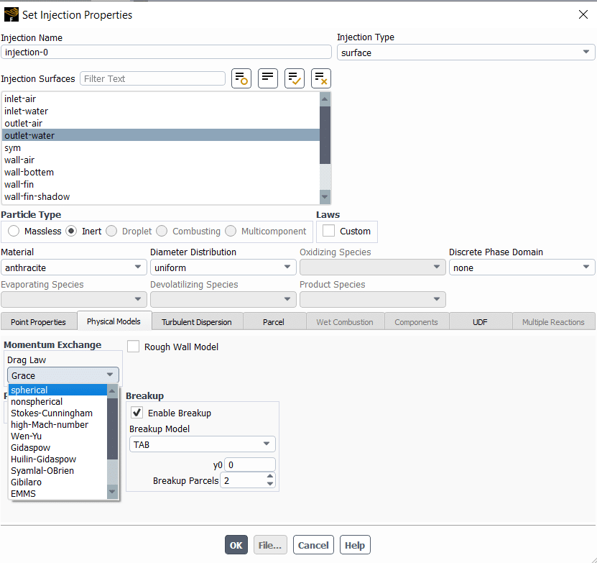This screenshot has width=597, height=563.
Task: Click the Filter Text input field
Action: coord(152,78)
